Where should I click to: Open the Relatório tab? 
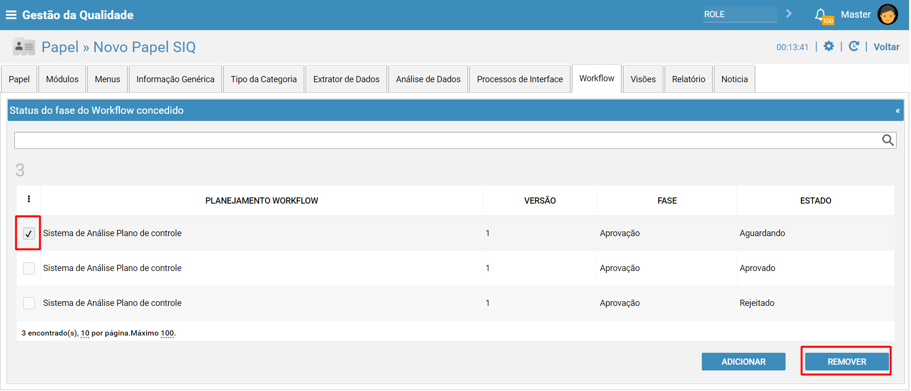tap(688, 79)
